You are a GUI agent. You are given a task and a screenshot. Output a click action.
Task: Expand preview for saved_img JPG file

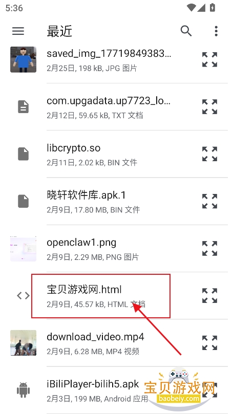[209, 60]
